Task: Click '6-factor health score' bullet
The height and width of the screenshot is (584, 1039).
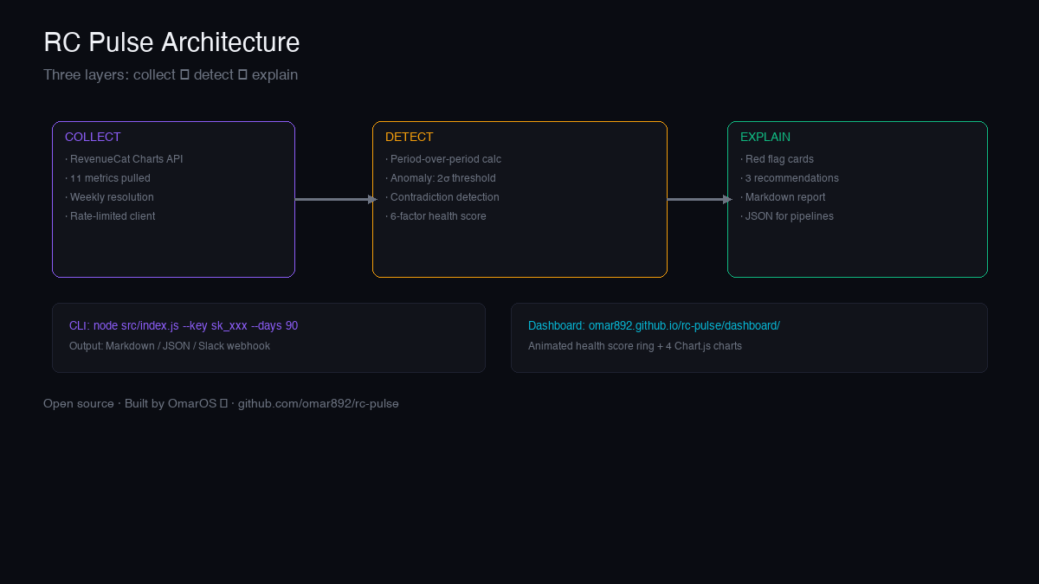Action: click(436, 216)
